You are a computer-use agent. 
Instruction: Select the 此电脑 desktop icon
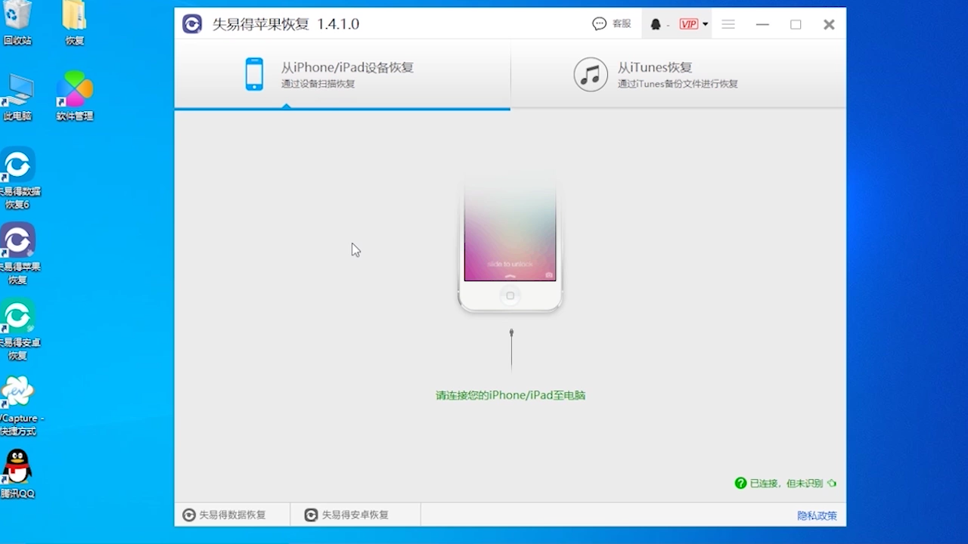(17, 98)
